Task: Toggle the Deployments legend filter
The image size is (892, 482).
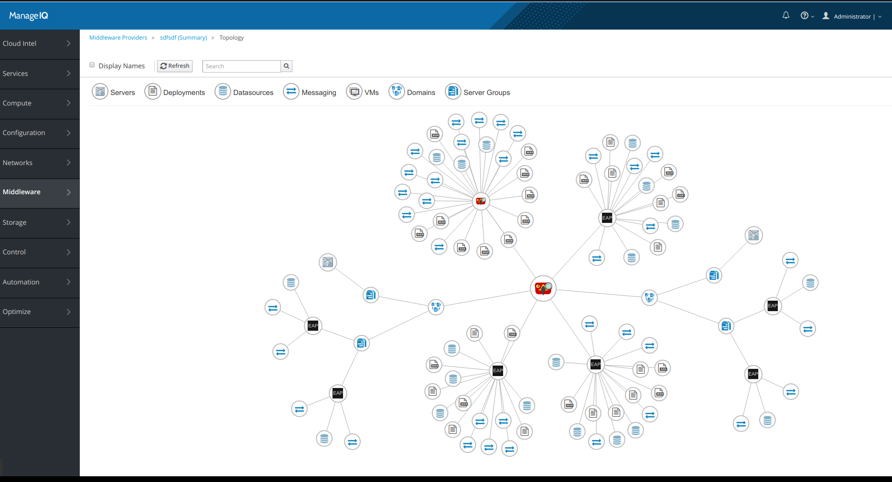Action: [x=152, y=92]
